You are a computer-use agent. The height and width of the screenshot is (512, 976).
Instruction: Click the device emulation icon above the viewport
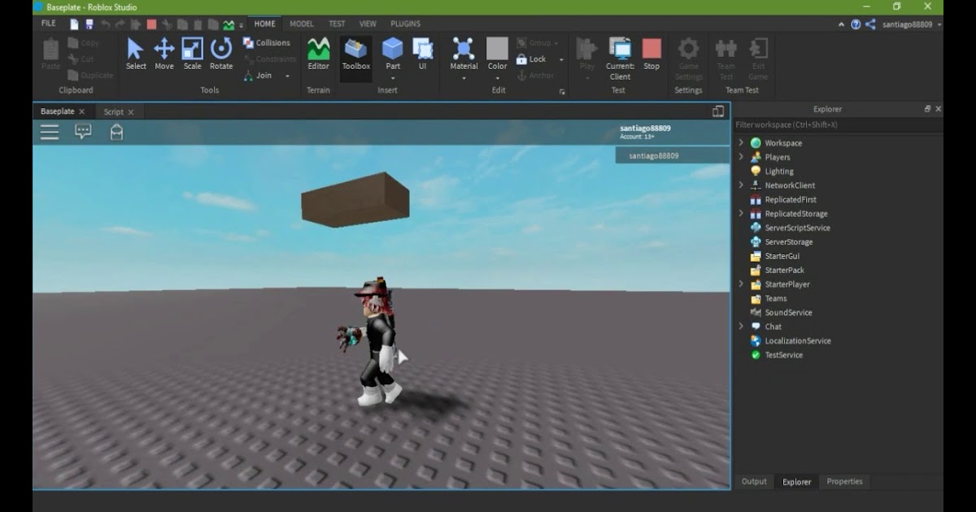pyautogui.click(x=718, y=111)
